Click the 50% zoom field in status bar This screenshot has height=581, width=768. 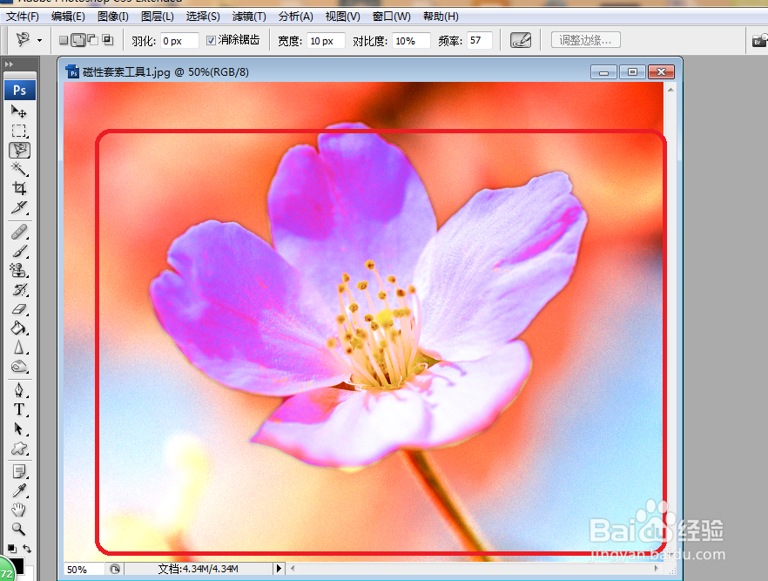coord(84,570)
